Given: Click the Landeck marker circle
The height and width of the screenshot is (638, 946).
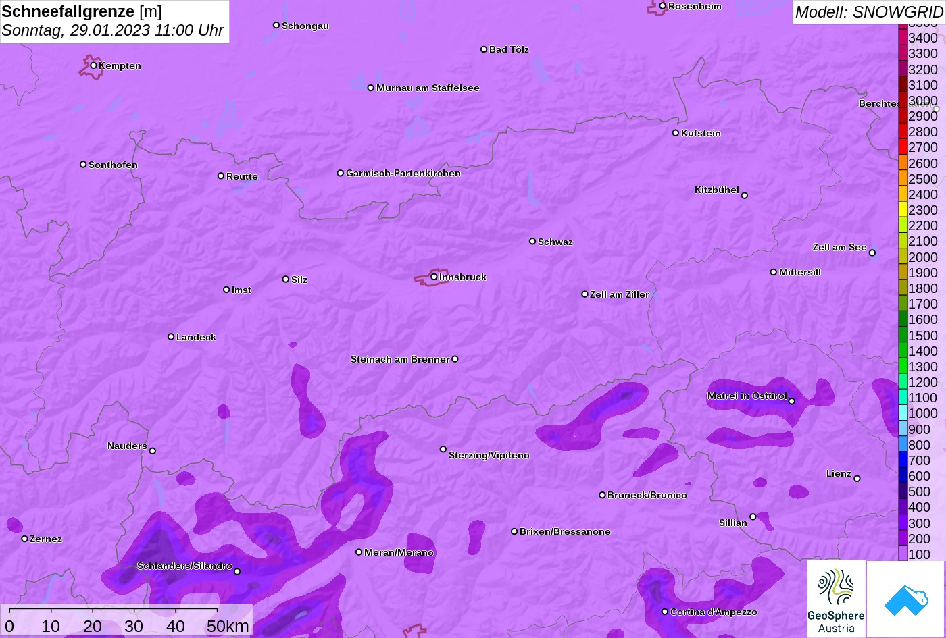Looking at the screenshot, I should [x=171, y=337].
